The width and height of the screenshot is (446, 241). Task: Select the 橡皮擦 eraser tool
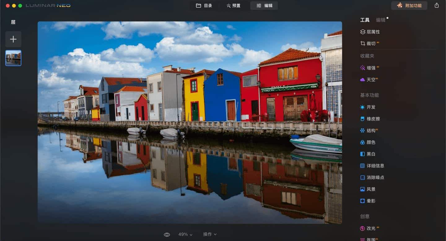coord(373,119)
